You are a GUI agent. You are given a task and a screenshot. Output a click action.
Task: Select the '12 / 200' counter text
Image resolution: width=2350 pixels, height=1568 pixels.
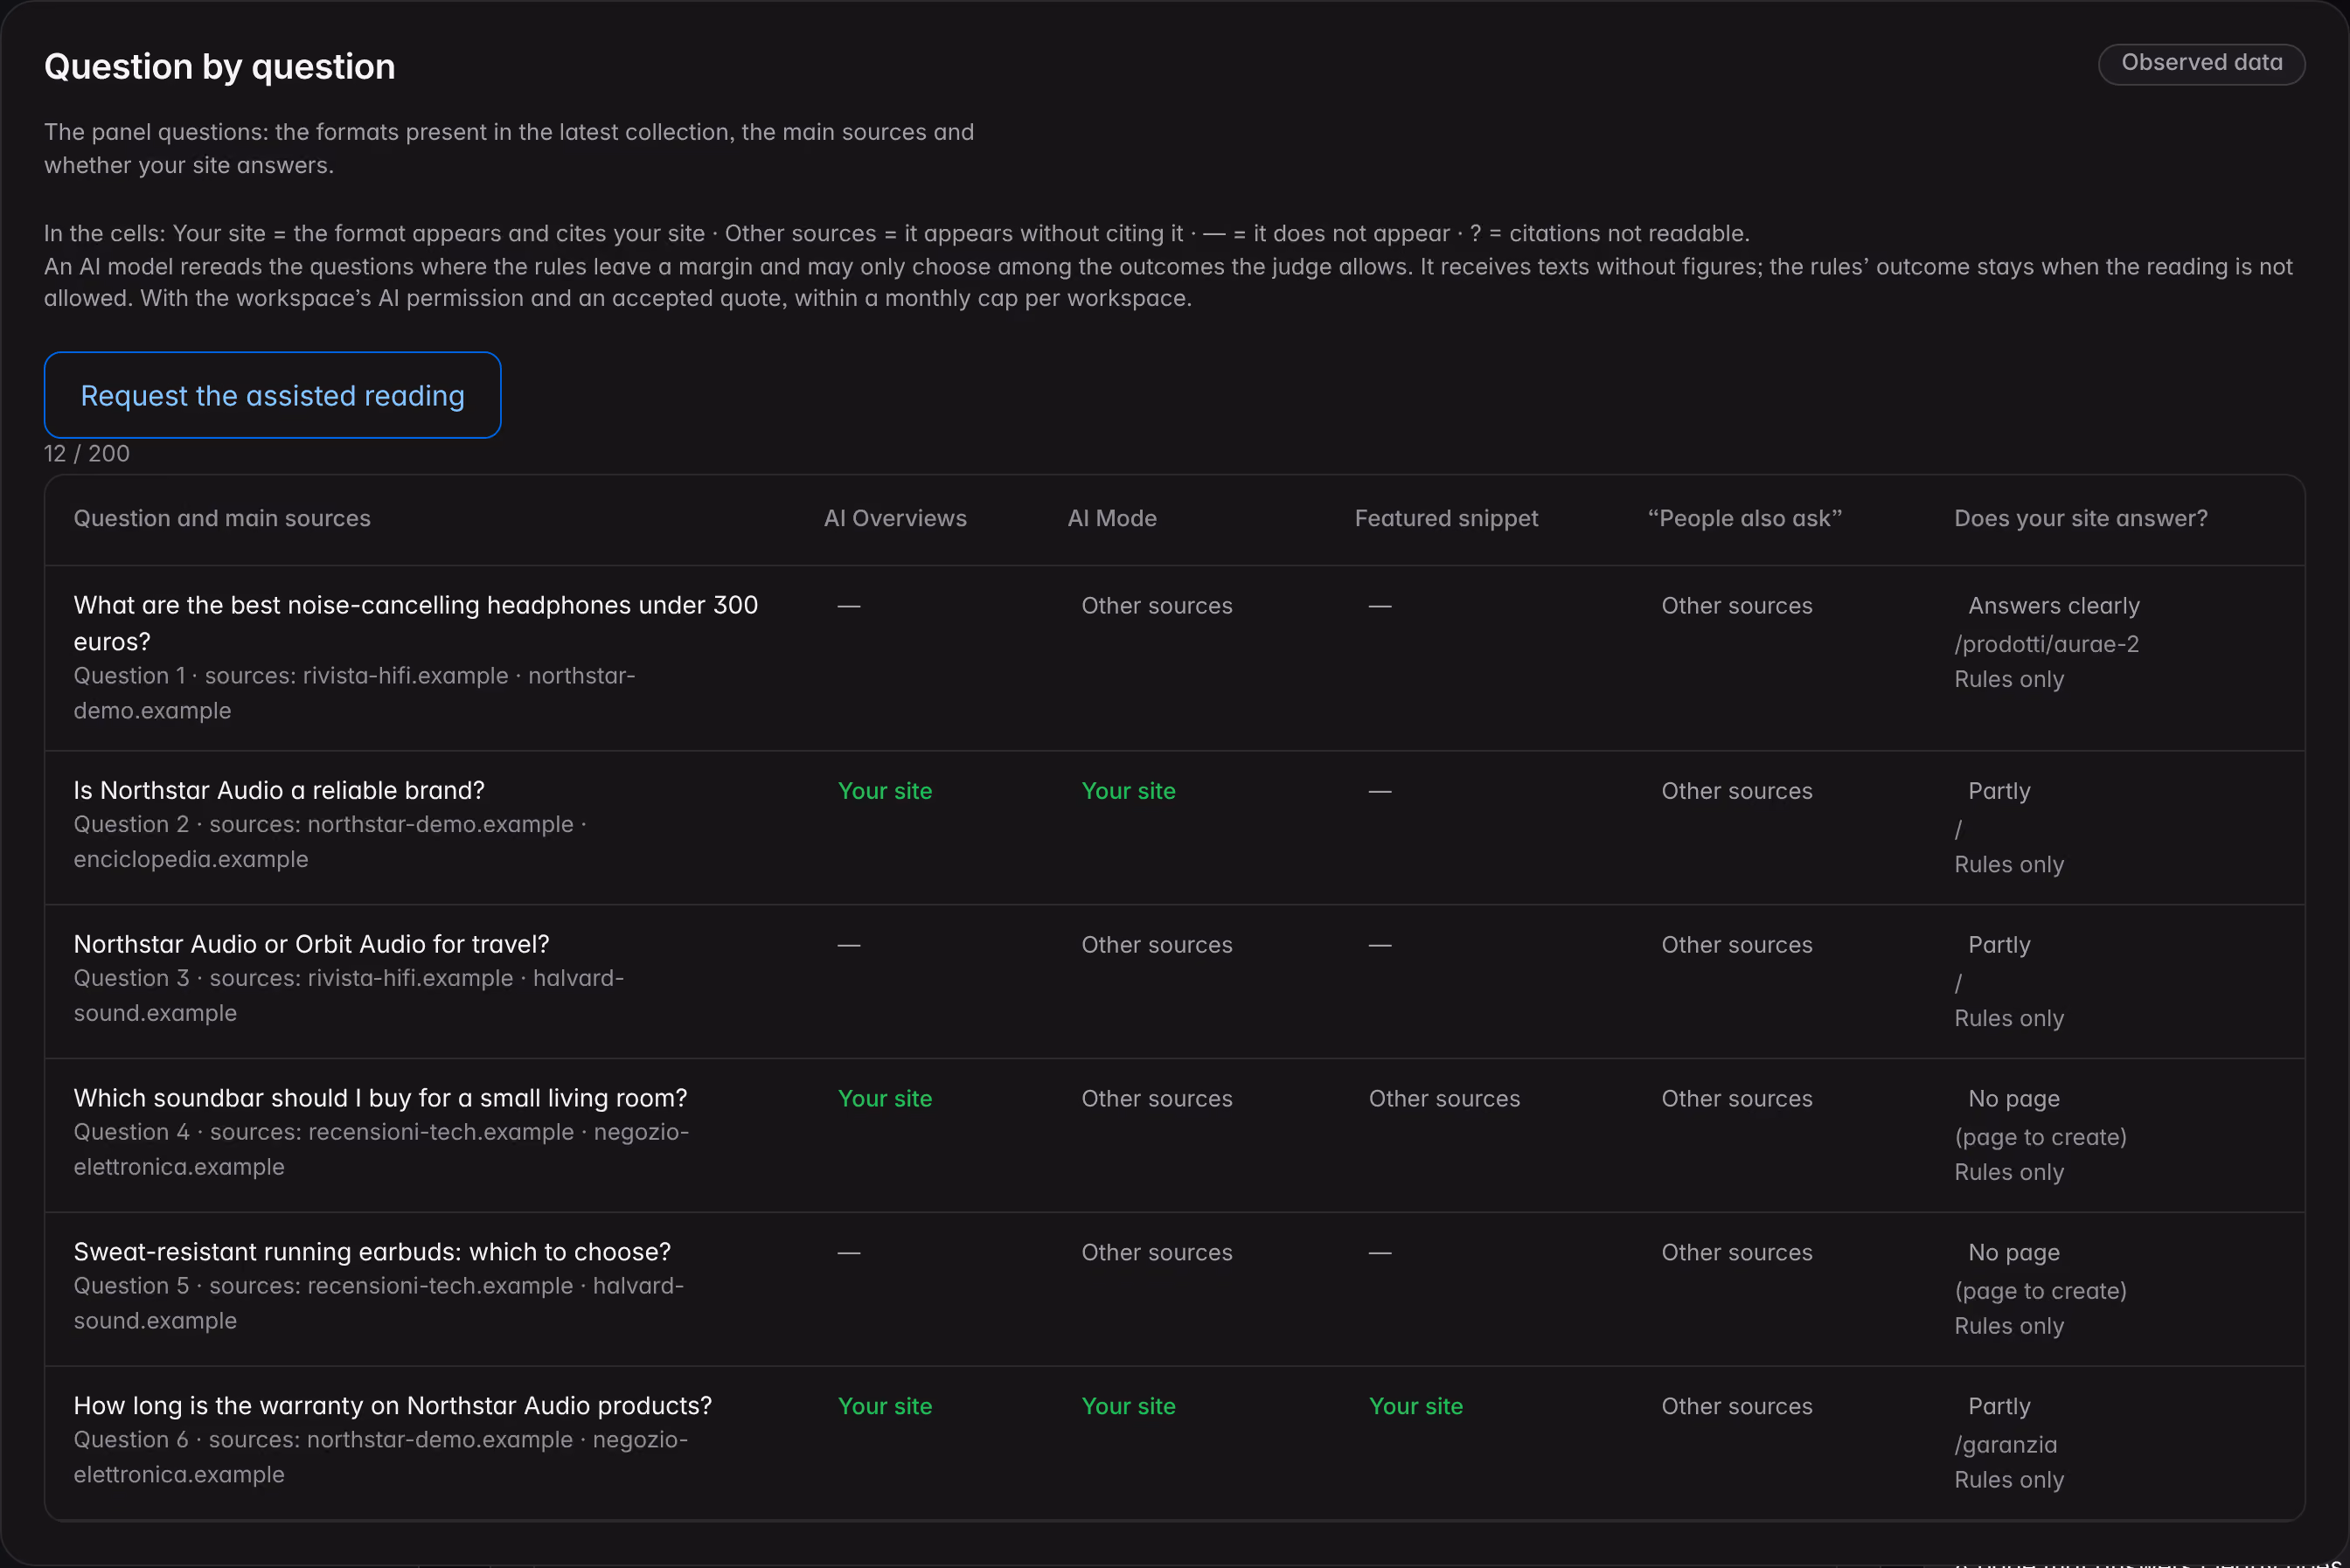(x=87, y=454)
